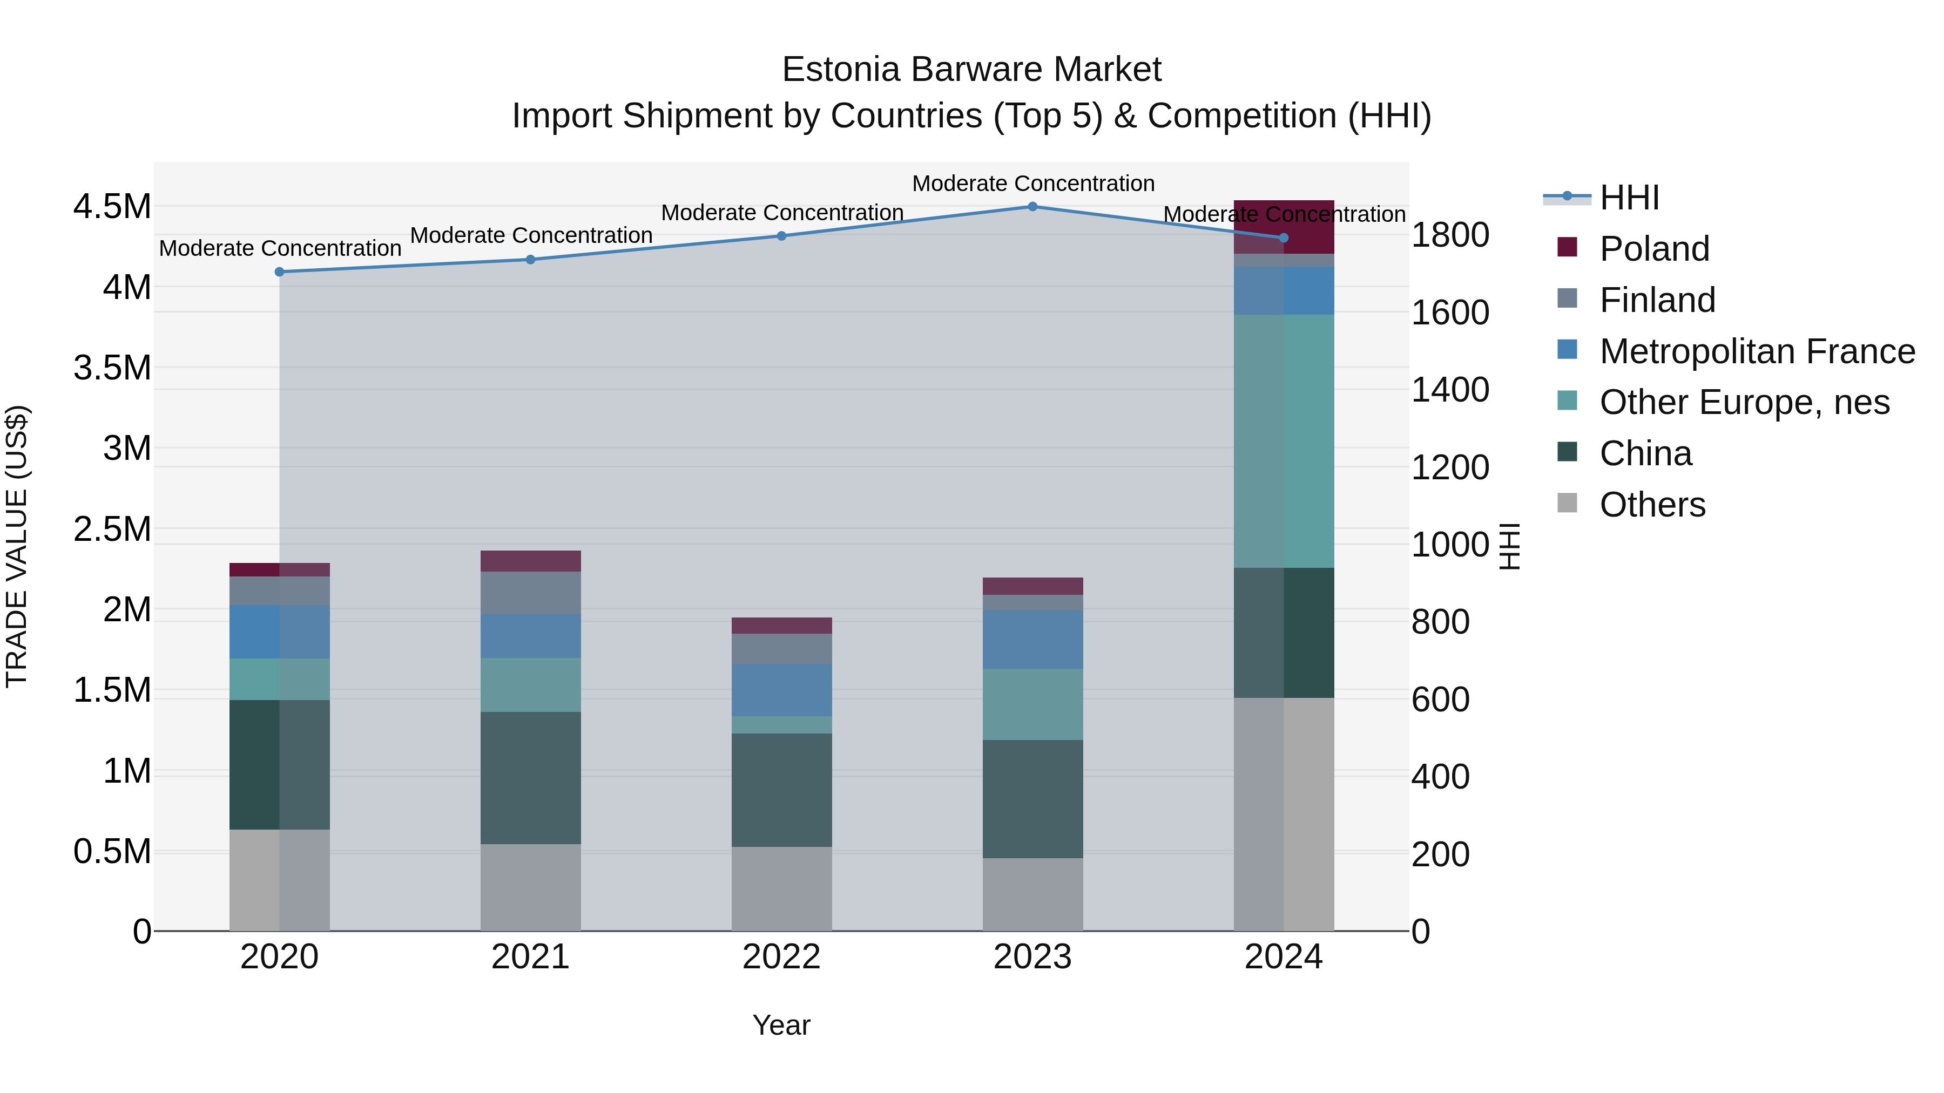Select the 2020 HHI data point
This screenshot has width=1944, height=1093.
tap(279, 271)
